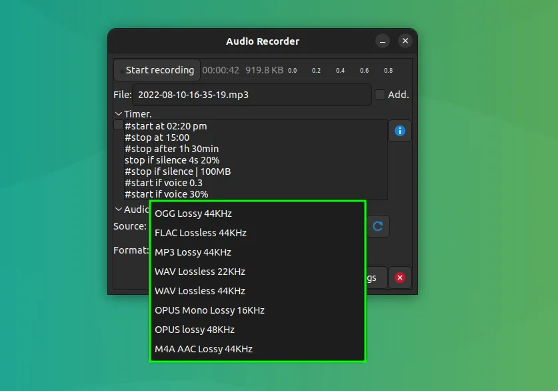This screenshot has width=558, height=391.
Task: Click the red X quit icon
Action: (399, 278)
